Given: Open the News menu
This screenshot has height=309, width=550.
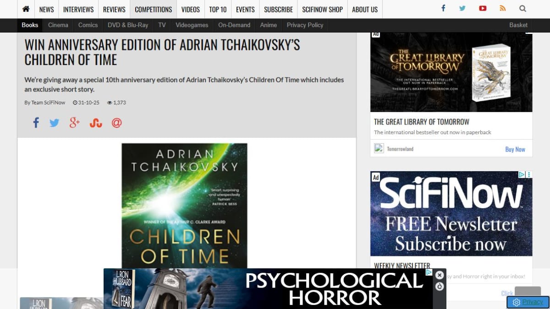Looking at the screenshot, I should tap(46, 9).
